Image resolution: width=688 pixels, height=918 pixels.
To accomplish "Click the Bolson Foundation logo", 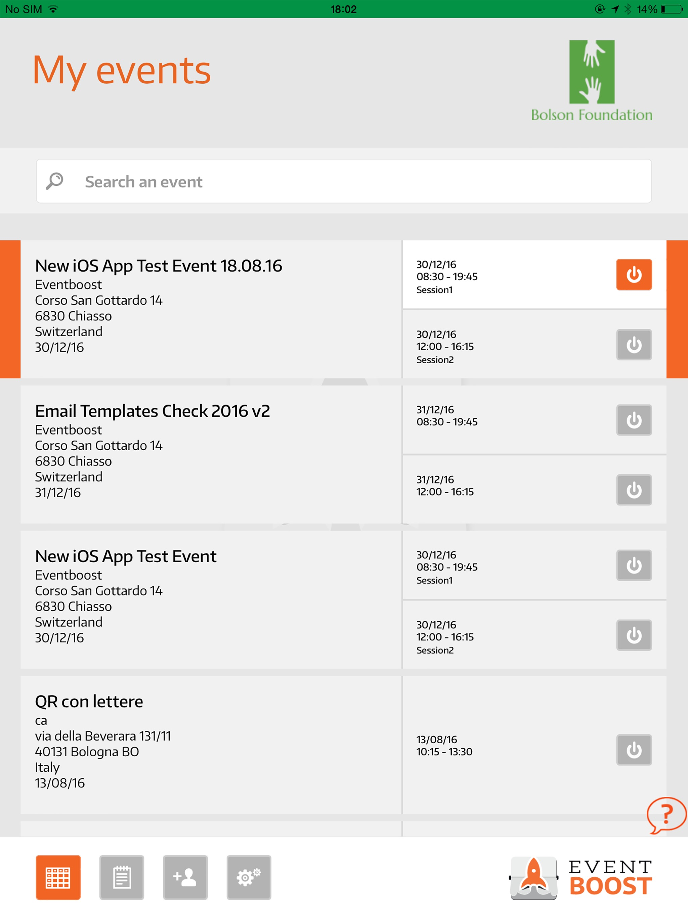I will pos(592,81).
